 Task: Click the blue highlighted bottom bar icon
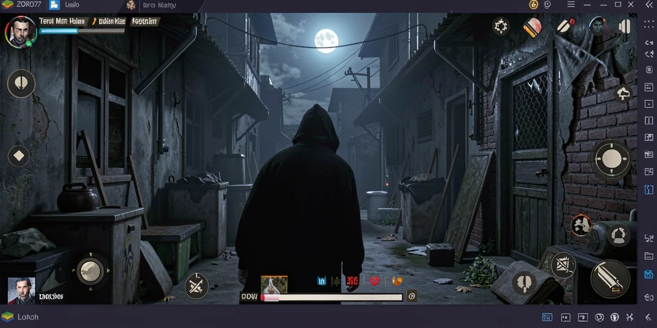click(x=547, y=317)
